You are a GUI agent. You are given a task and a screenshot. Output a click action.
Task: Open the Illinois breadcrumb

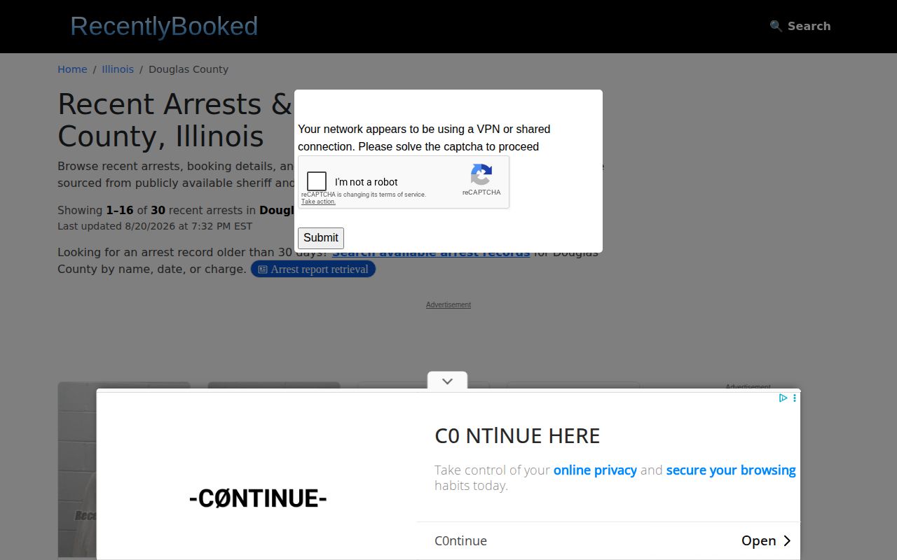tap(118, 69)
